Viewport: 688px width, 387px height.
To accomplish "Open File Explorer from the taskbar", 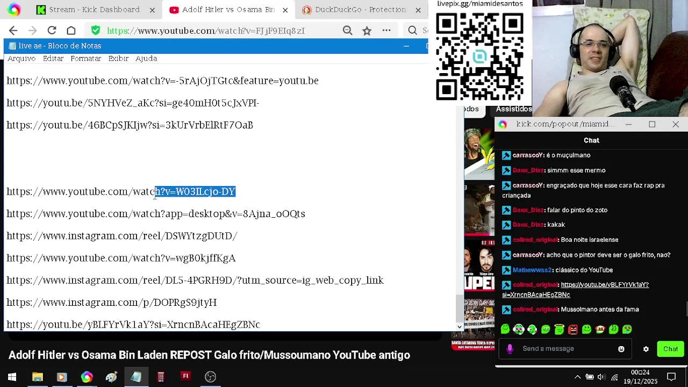I will point(38,377).
